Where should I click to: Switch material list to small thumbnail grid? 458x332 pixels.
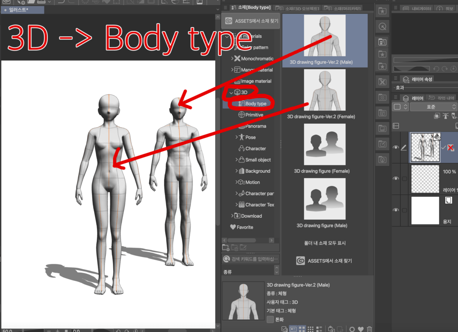[x=311, y=329]
